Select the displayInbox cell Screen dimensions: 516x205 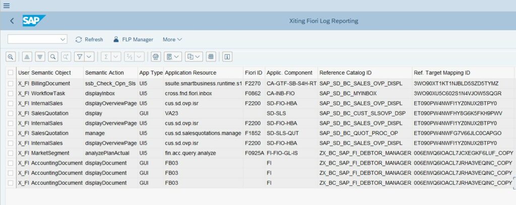click(110, 94)
